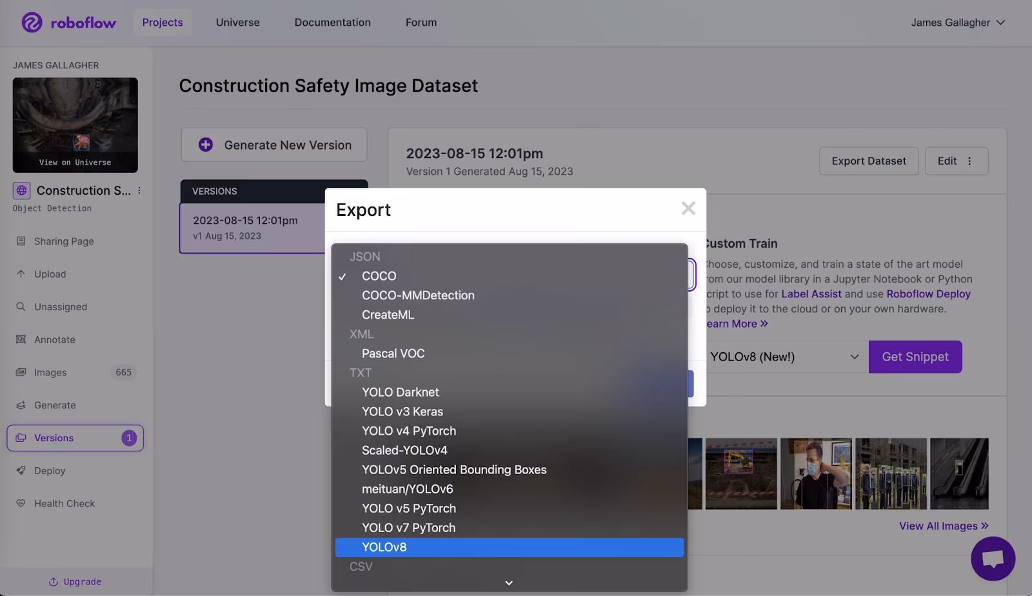The width and height of the screenshot is (1032, 596).
Task: Open the Universe tab
Action: click(x=238, y=23)
